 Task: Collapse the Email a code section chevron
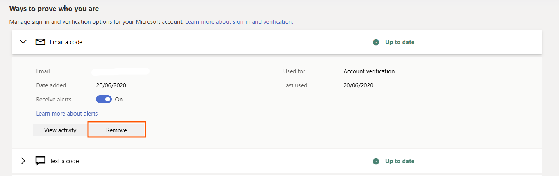[23, 42]
